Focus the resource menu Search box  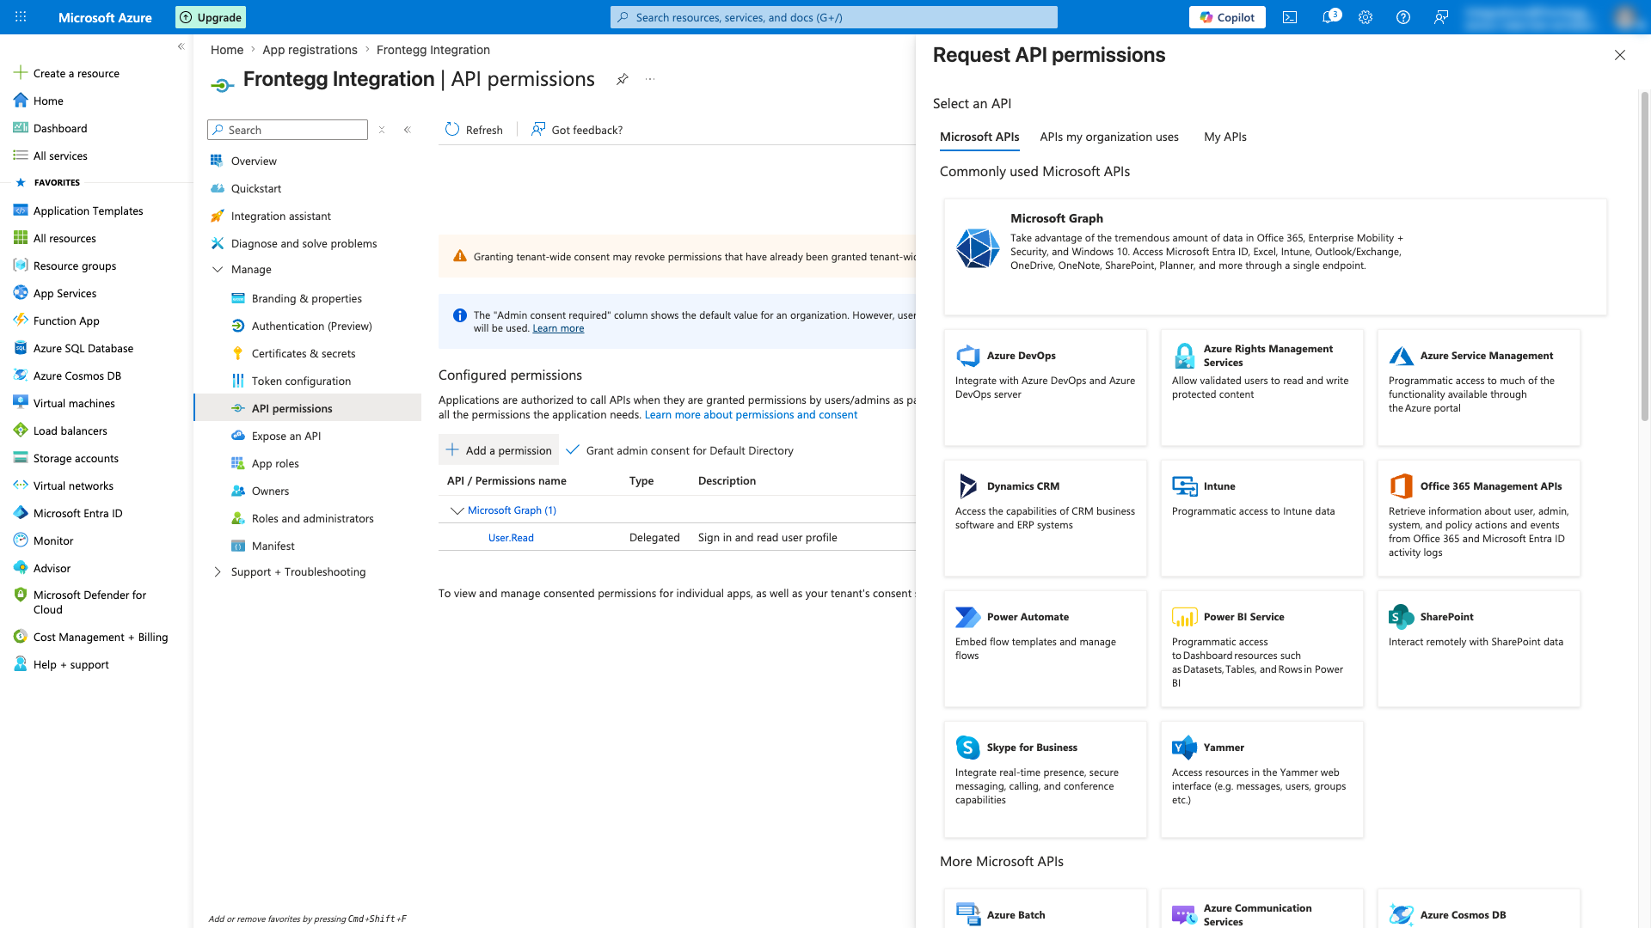[x=287, y=130]
